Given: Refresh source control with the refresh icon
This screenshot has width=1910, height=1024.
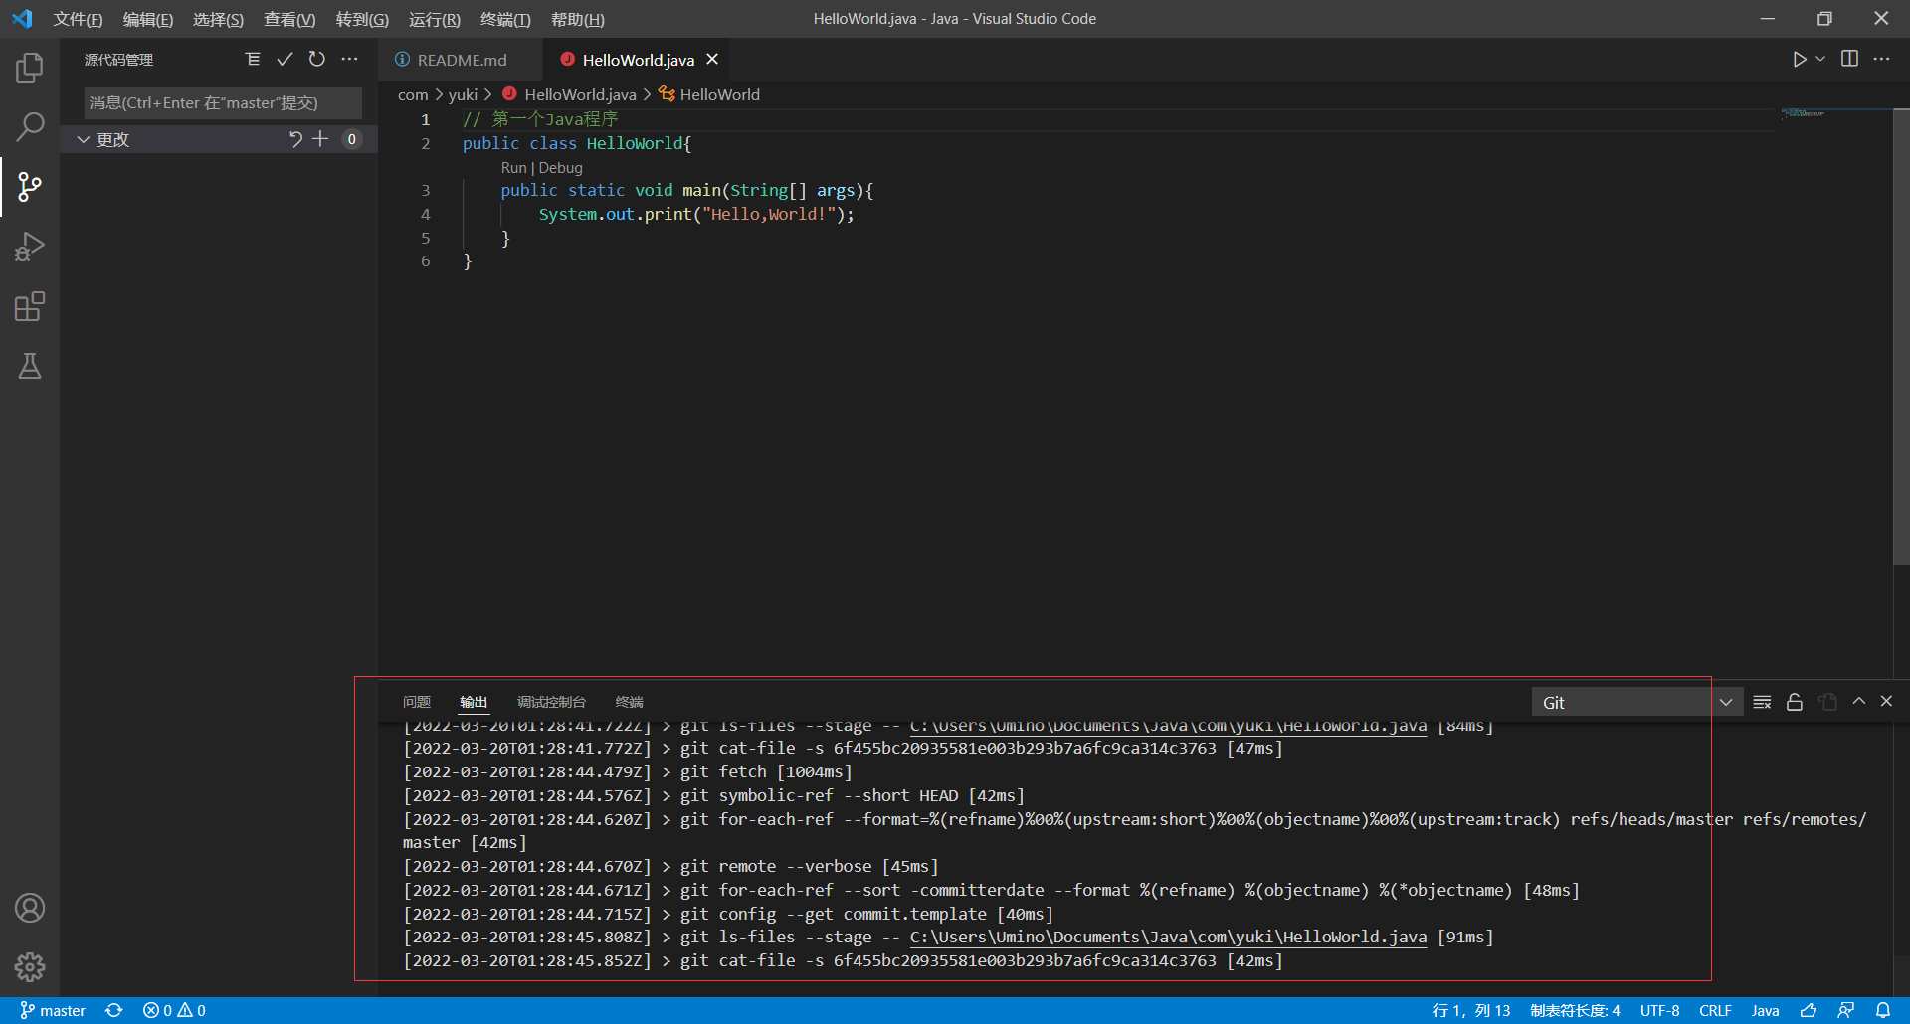Looking at the screenshot, I should pos(316,60).
